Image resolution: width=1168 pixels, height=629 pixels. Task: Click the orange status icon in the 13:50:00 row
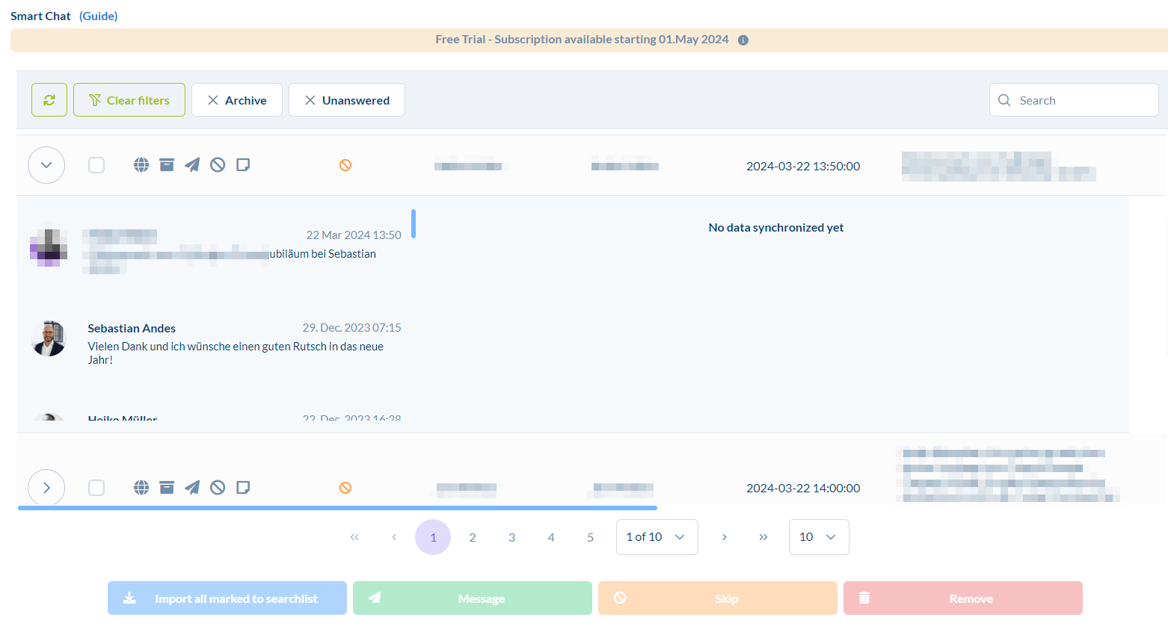[x=345, y=165]
